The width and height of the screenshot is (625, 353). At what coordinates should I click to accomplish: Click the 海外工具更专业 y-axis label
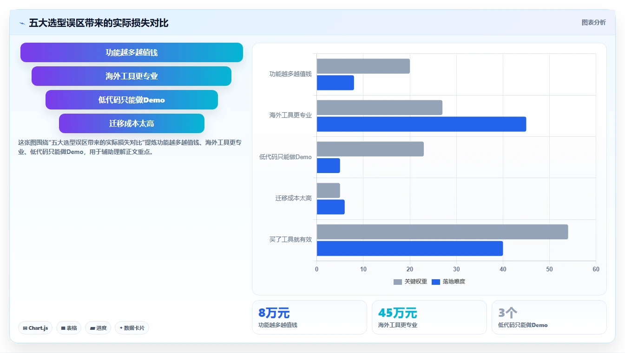(x=290, y=116)
